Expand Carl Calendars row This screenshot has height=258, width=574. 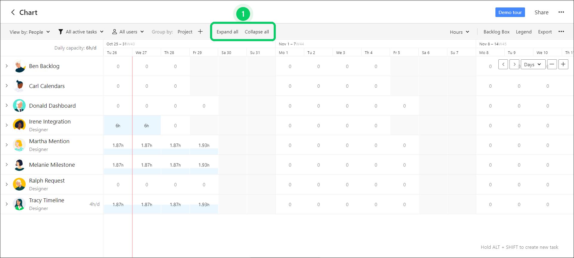coord(7,86)
